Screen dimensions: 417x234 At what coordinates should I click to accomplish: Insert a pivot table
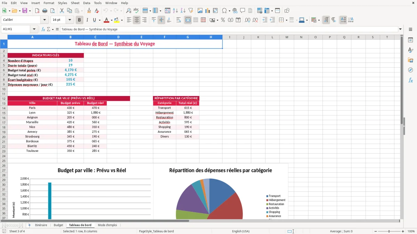click(215, 11)
